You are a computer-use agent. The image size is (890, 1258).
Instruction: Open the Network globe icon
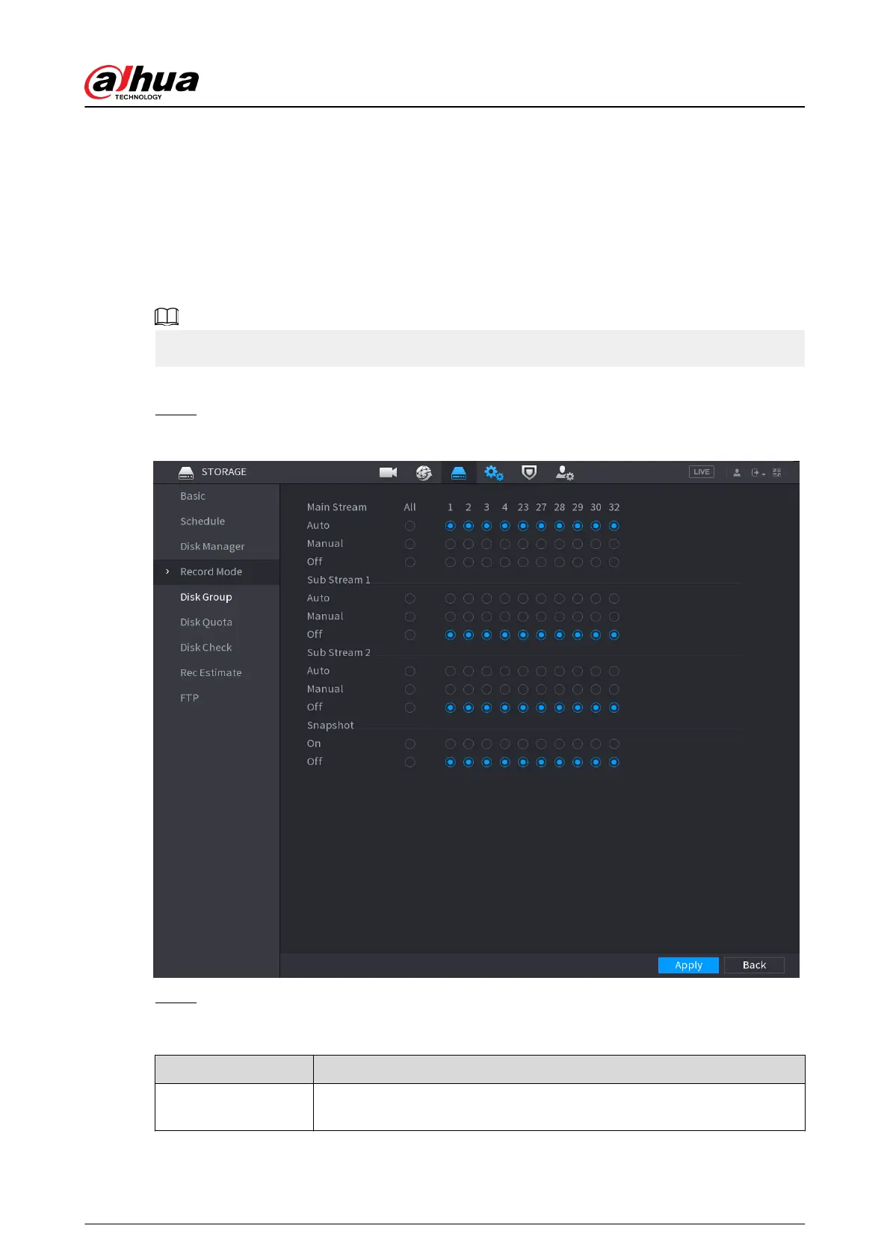click(x=424, y=472)
